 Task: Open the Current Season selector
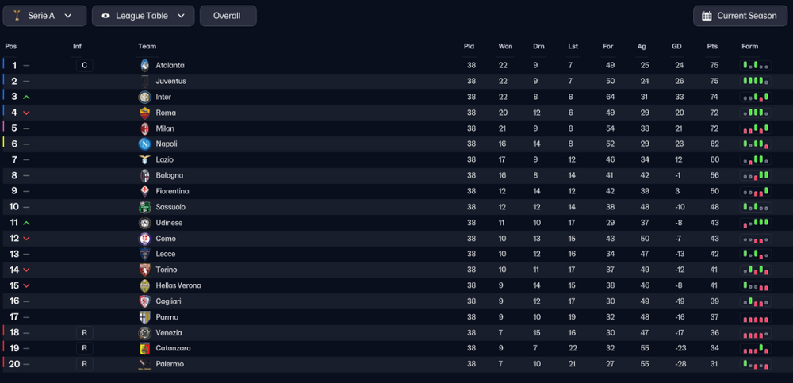(x=740, y=16)
